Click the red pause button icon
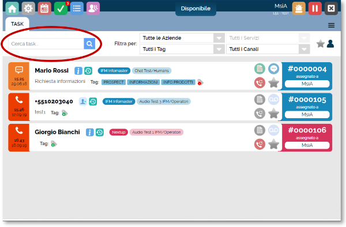The width and height of the screenshot is (346, 227). 315,9
